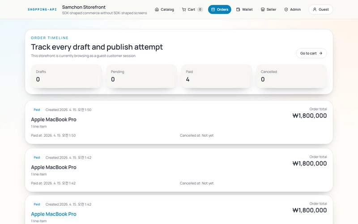Click the Samchon Storefront title
Screen dimensions: 358x224
pyautogui.click(x=84, y=7)
